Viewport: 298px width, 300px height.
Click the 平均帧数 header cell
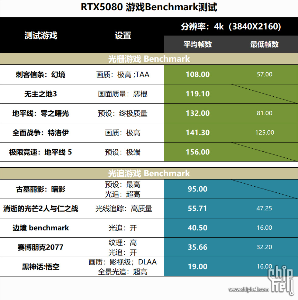tap(198, 44)
